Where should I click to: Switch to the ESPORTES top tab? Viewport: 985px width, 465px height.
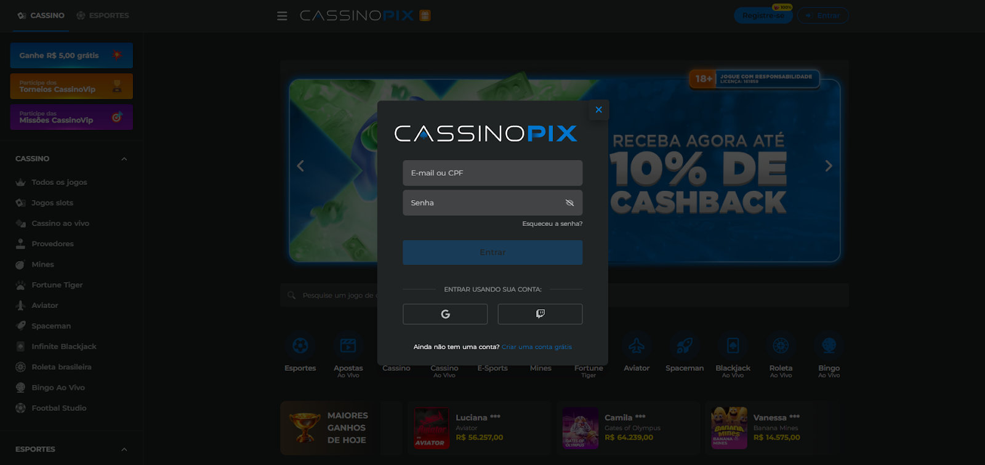coord(103,15)
